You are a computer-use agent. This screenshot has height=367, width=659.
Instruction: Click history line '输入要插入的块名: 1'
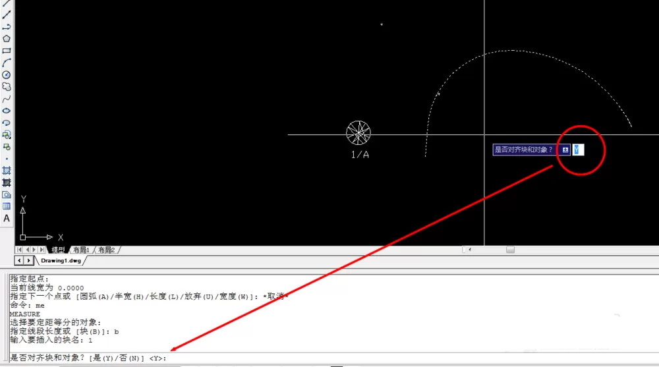click(51, 340)
